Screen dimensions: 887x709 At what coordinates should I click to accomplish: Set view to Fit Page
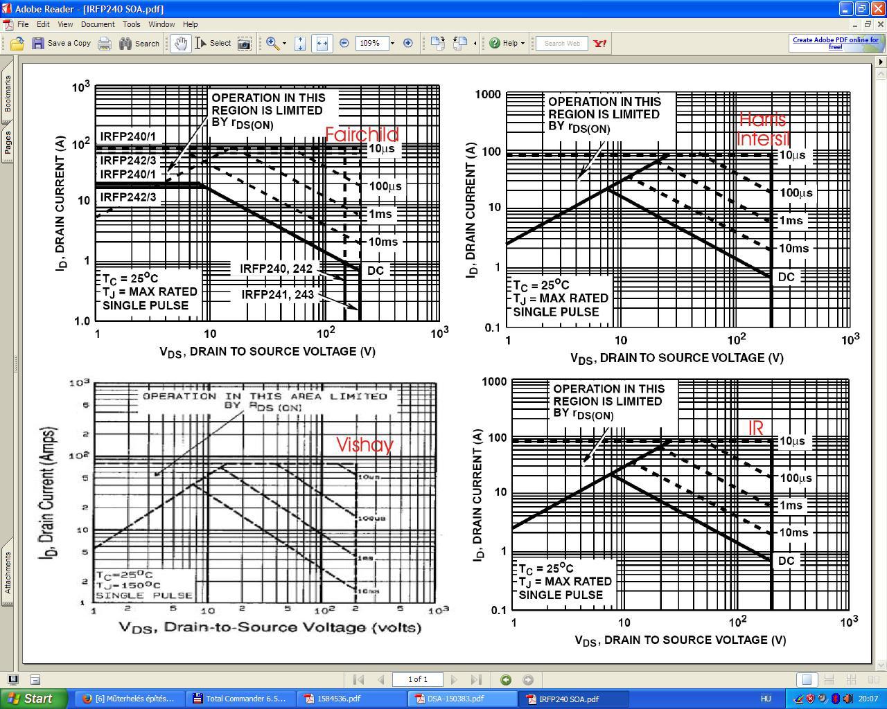tap(300, 43)
